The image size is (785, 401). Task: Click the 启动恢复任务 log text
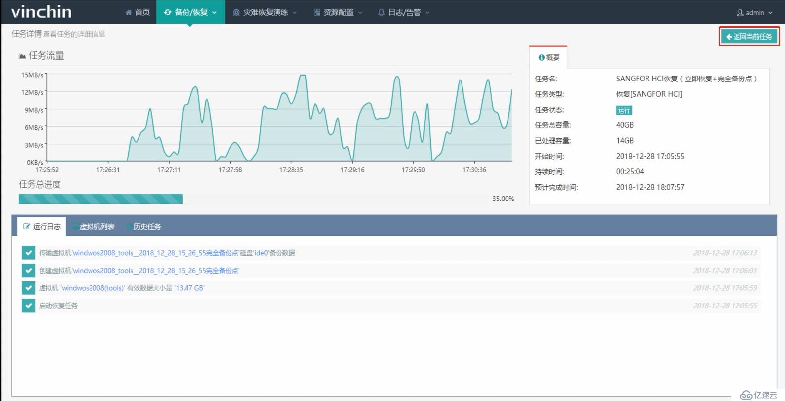point(58,306)
